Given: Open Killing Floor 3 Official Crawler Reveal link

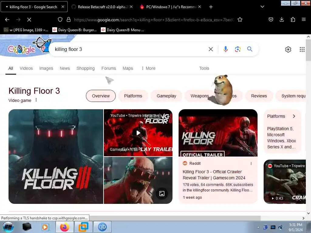Looking at the screenshot, I should [214, 175].
